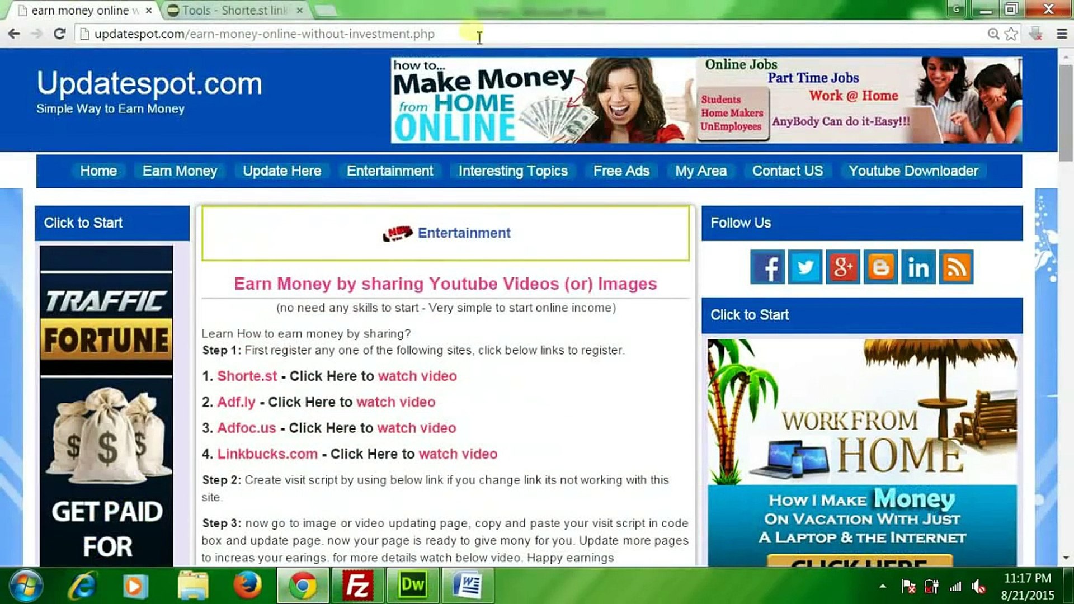1074x604 pixels.
Task: Click the taskbar clock showing 11:17 PM
Action: coord(1027,587)
